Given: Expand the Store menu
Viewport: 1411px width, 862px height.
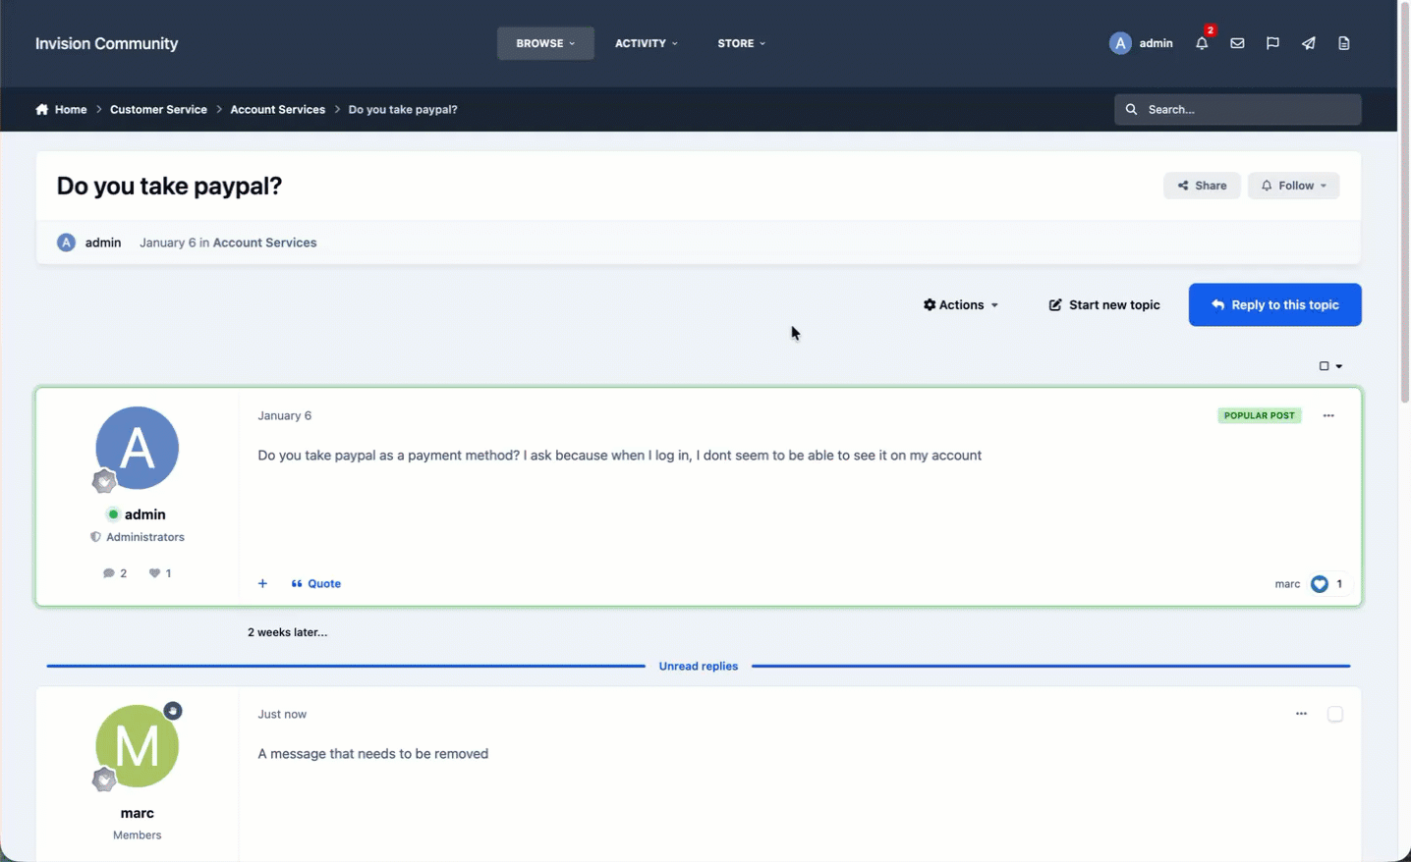Looking at the screenshot, I should 741,43.
